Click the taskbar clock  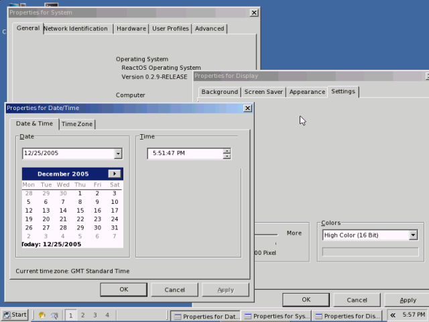tap(414, 315)
